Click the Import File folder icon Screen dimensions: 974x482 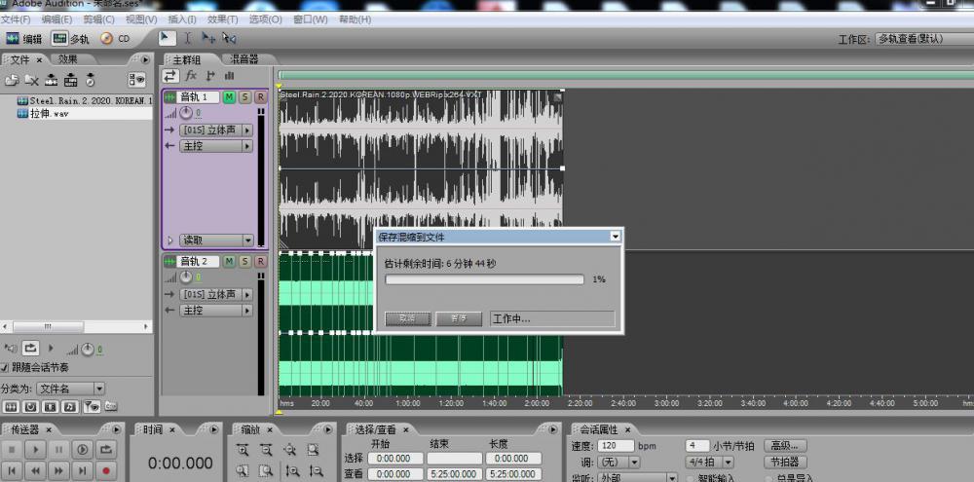click(x=11, y=80)
